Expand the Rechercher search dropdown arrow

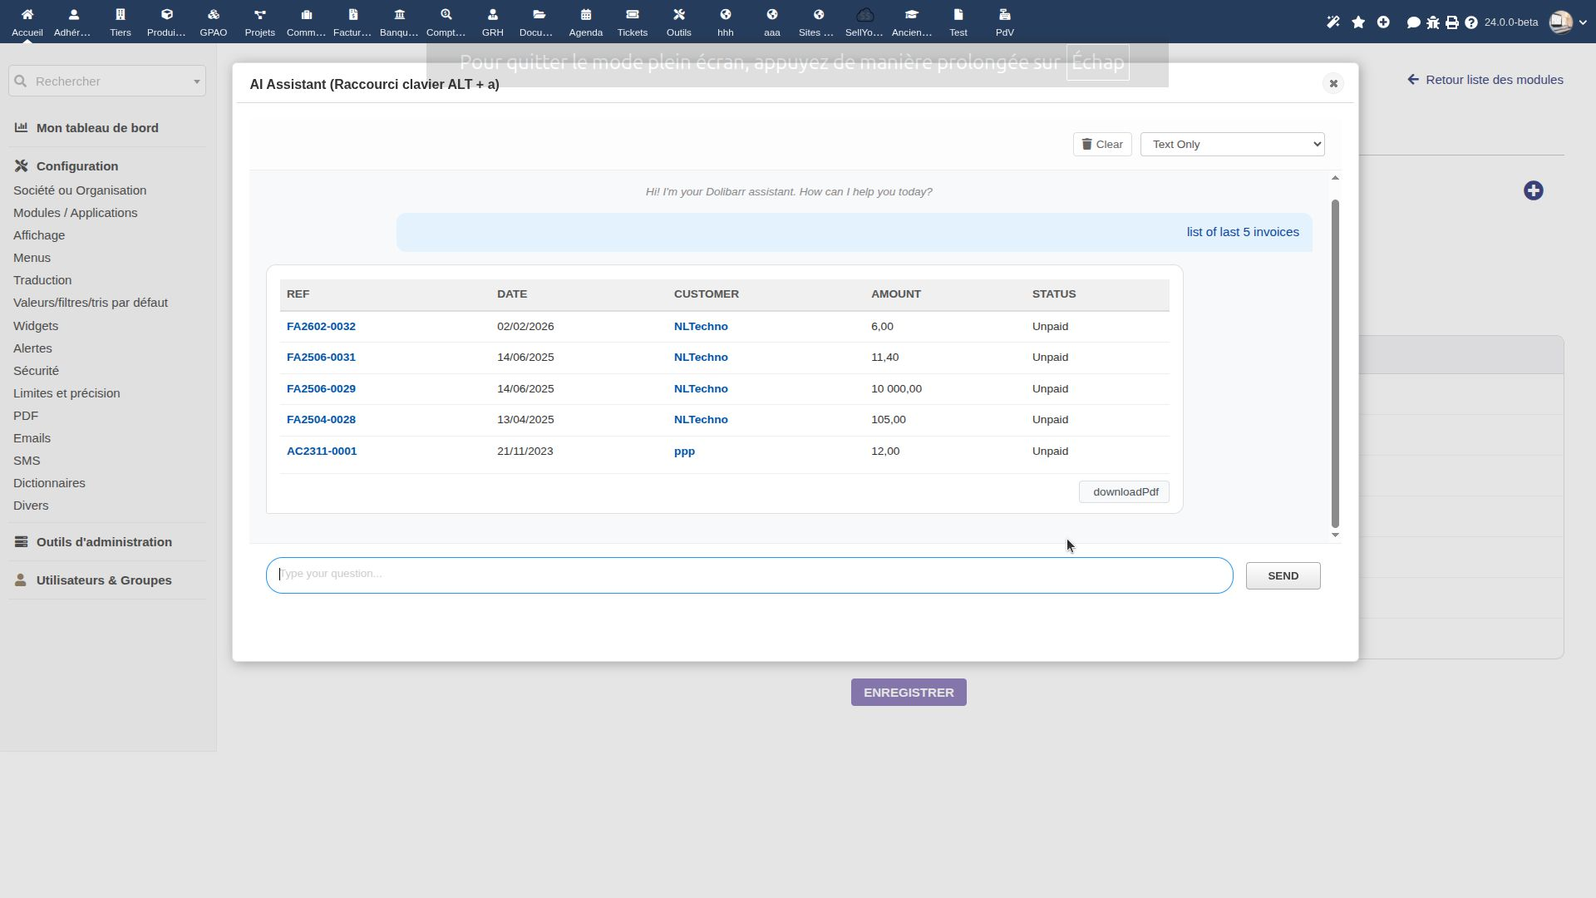197,81
